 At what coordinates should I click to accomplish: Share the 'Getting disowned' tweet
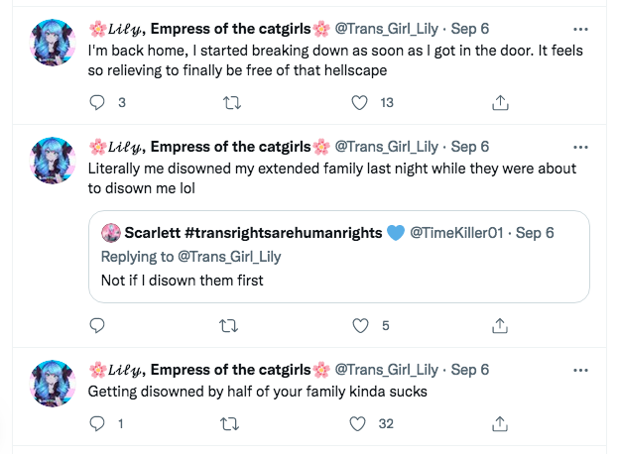pyautogui.click(x=500, y=423)
